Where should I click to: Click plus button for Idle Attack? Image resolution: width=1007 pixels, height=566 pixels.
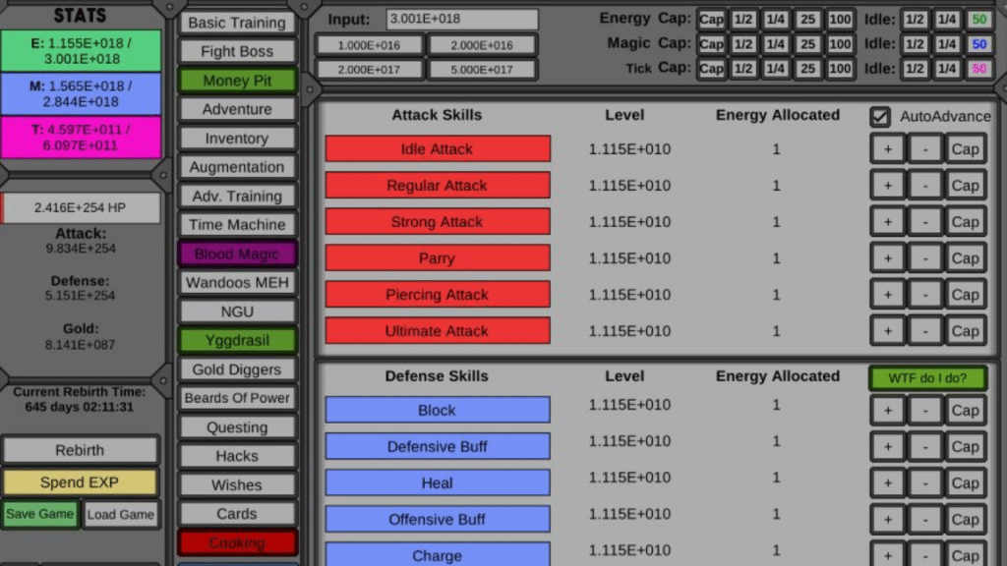(x=887, y=149)
